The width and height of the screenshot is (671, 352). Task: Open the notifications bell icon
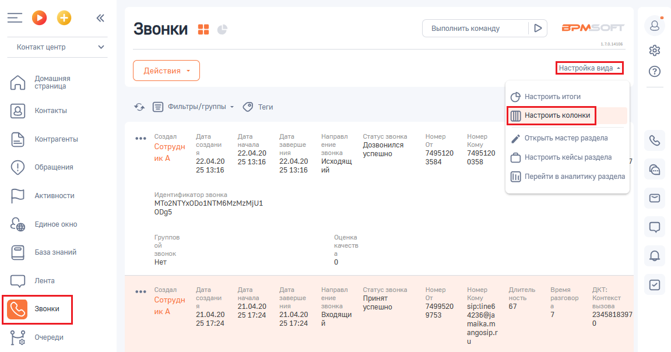tap(654, 256)
